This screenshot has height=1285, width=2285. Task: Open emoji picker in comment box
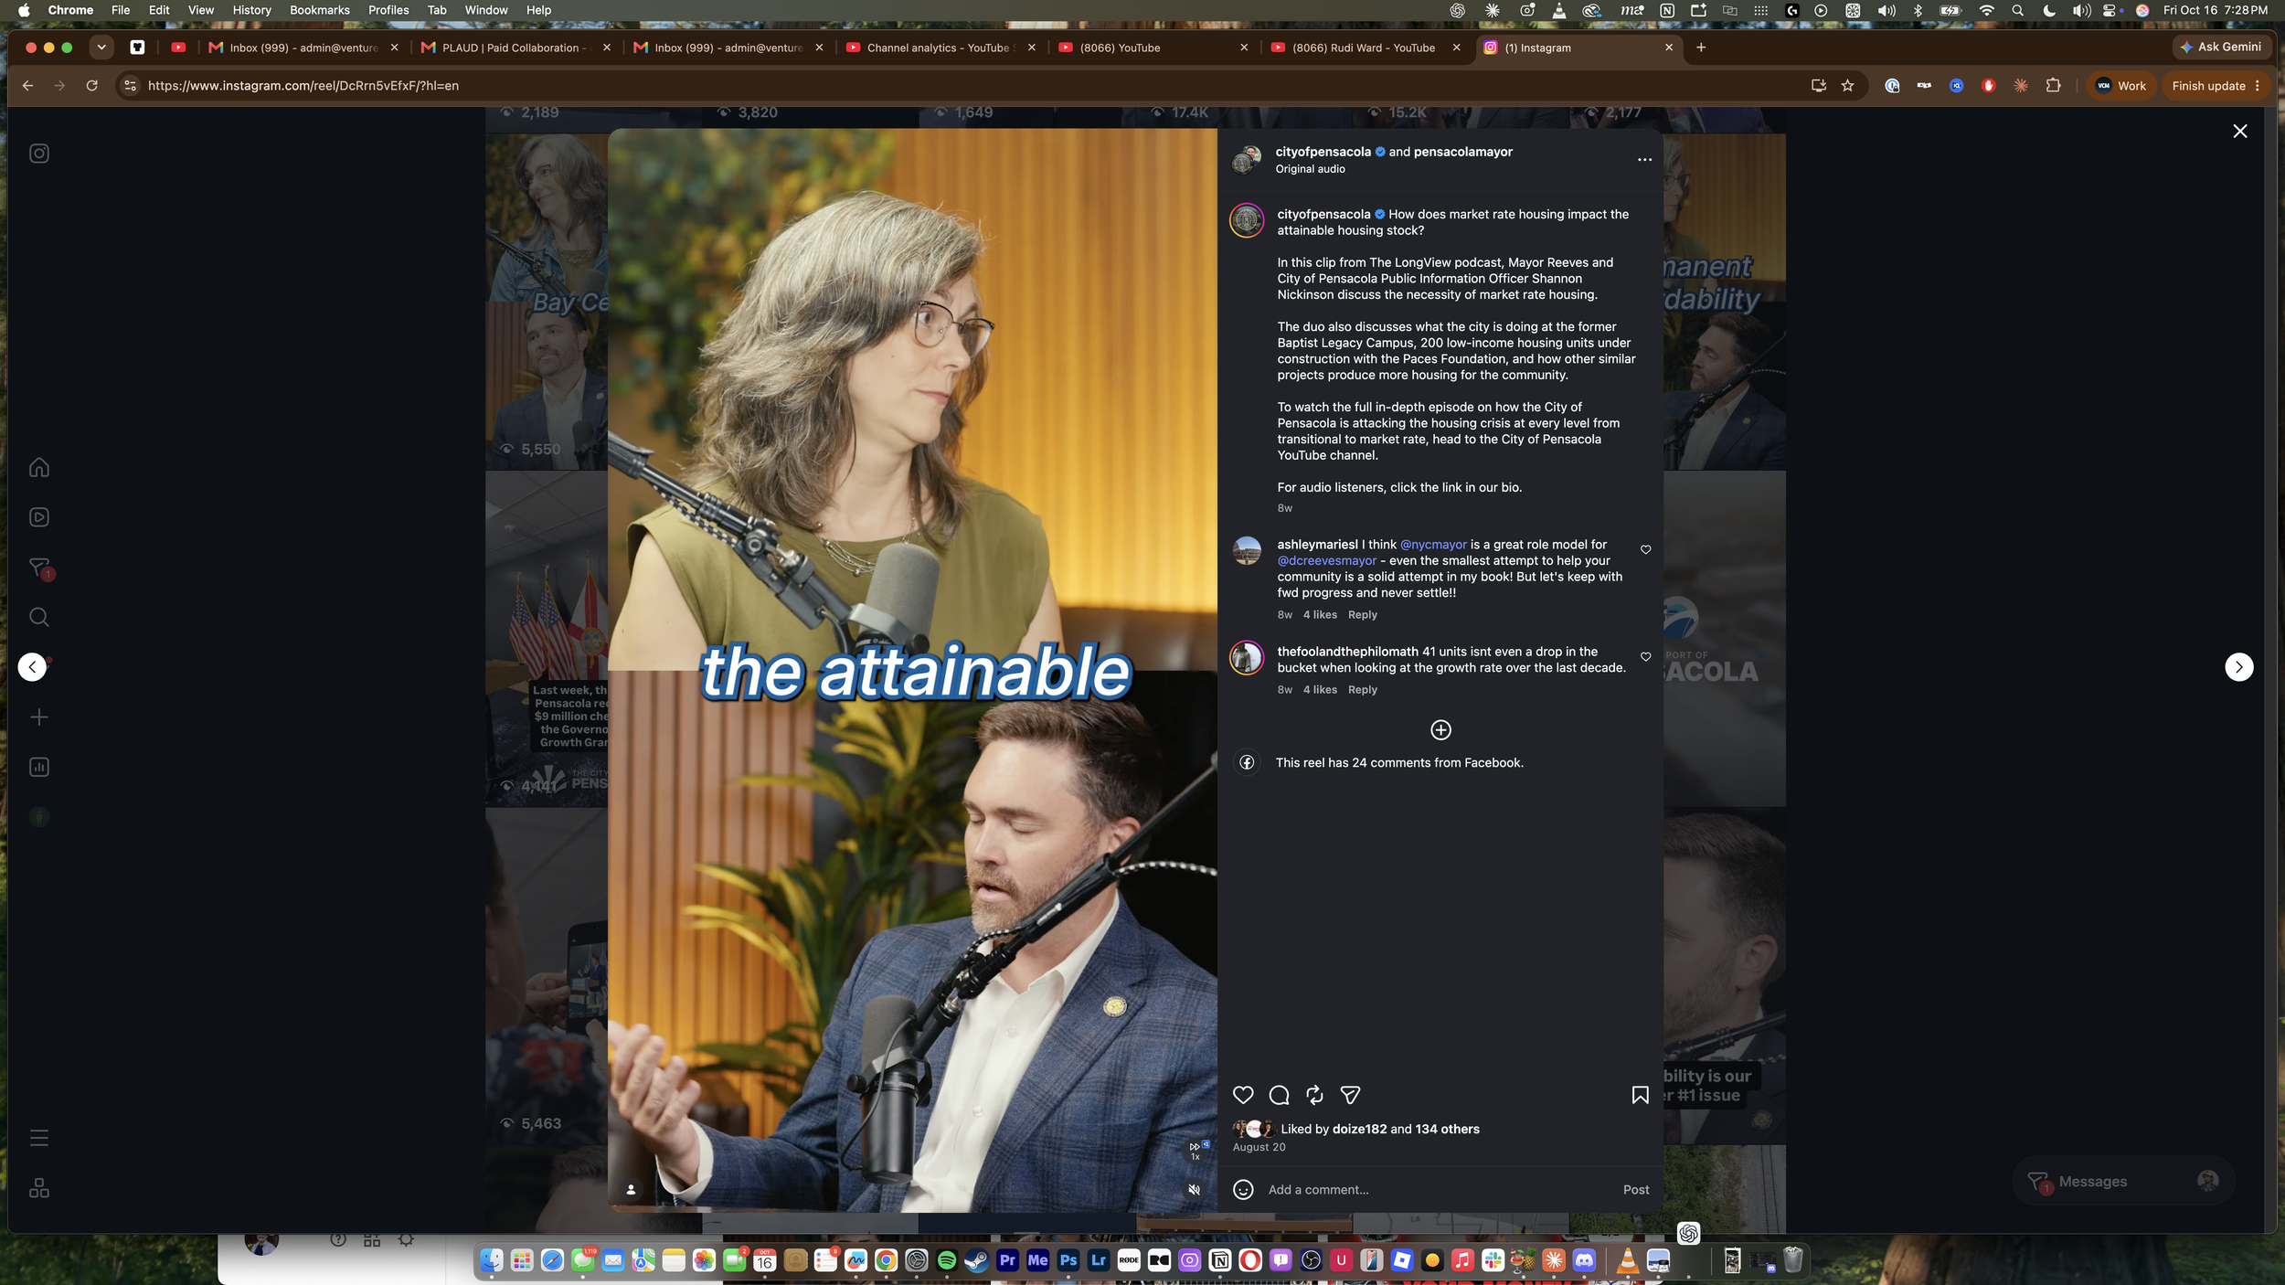pyautogui.click(x=1243, y=1189)
